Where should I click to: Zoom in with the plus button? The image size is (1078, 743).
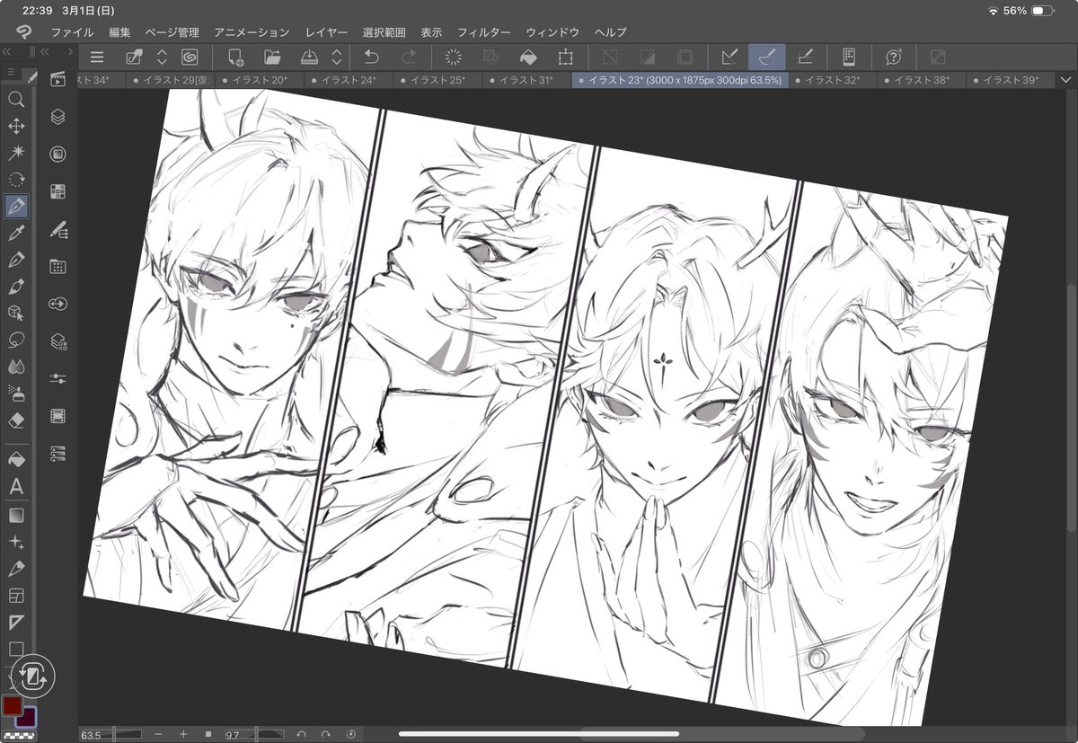click(183, 734)
